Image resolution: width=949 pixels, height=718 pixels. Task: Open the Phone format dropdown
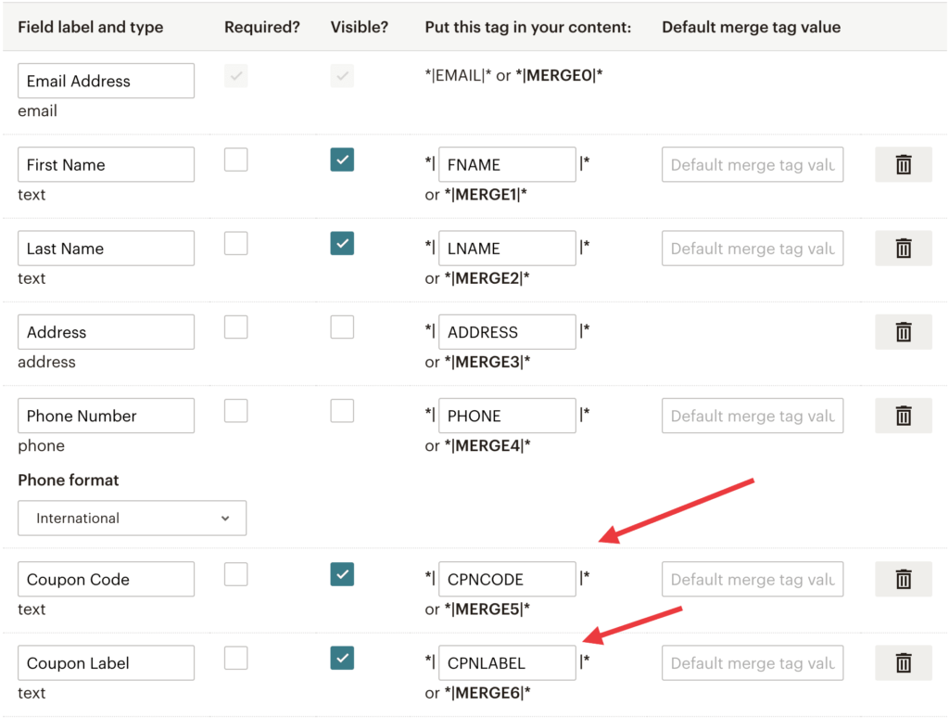tap(132, 518)
